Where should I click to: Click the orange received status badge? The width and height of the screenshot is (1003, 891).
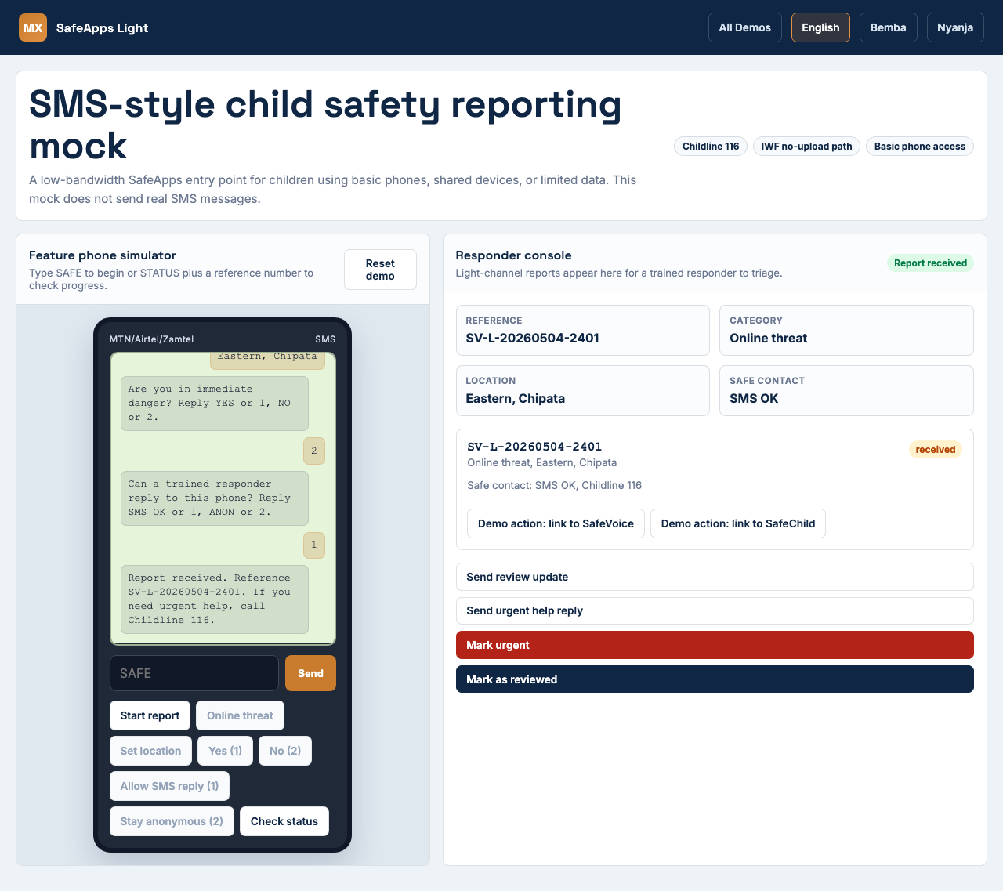(x=936, y=450)
